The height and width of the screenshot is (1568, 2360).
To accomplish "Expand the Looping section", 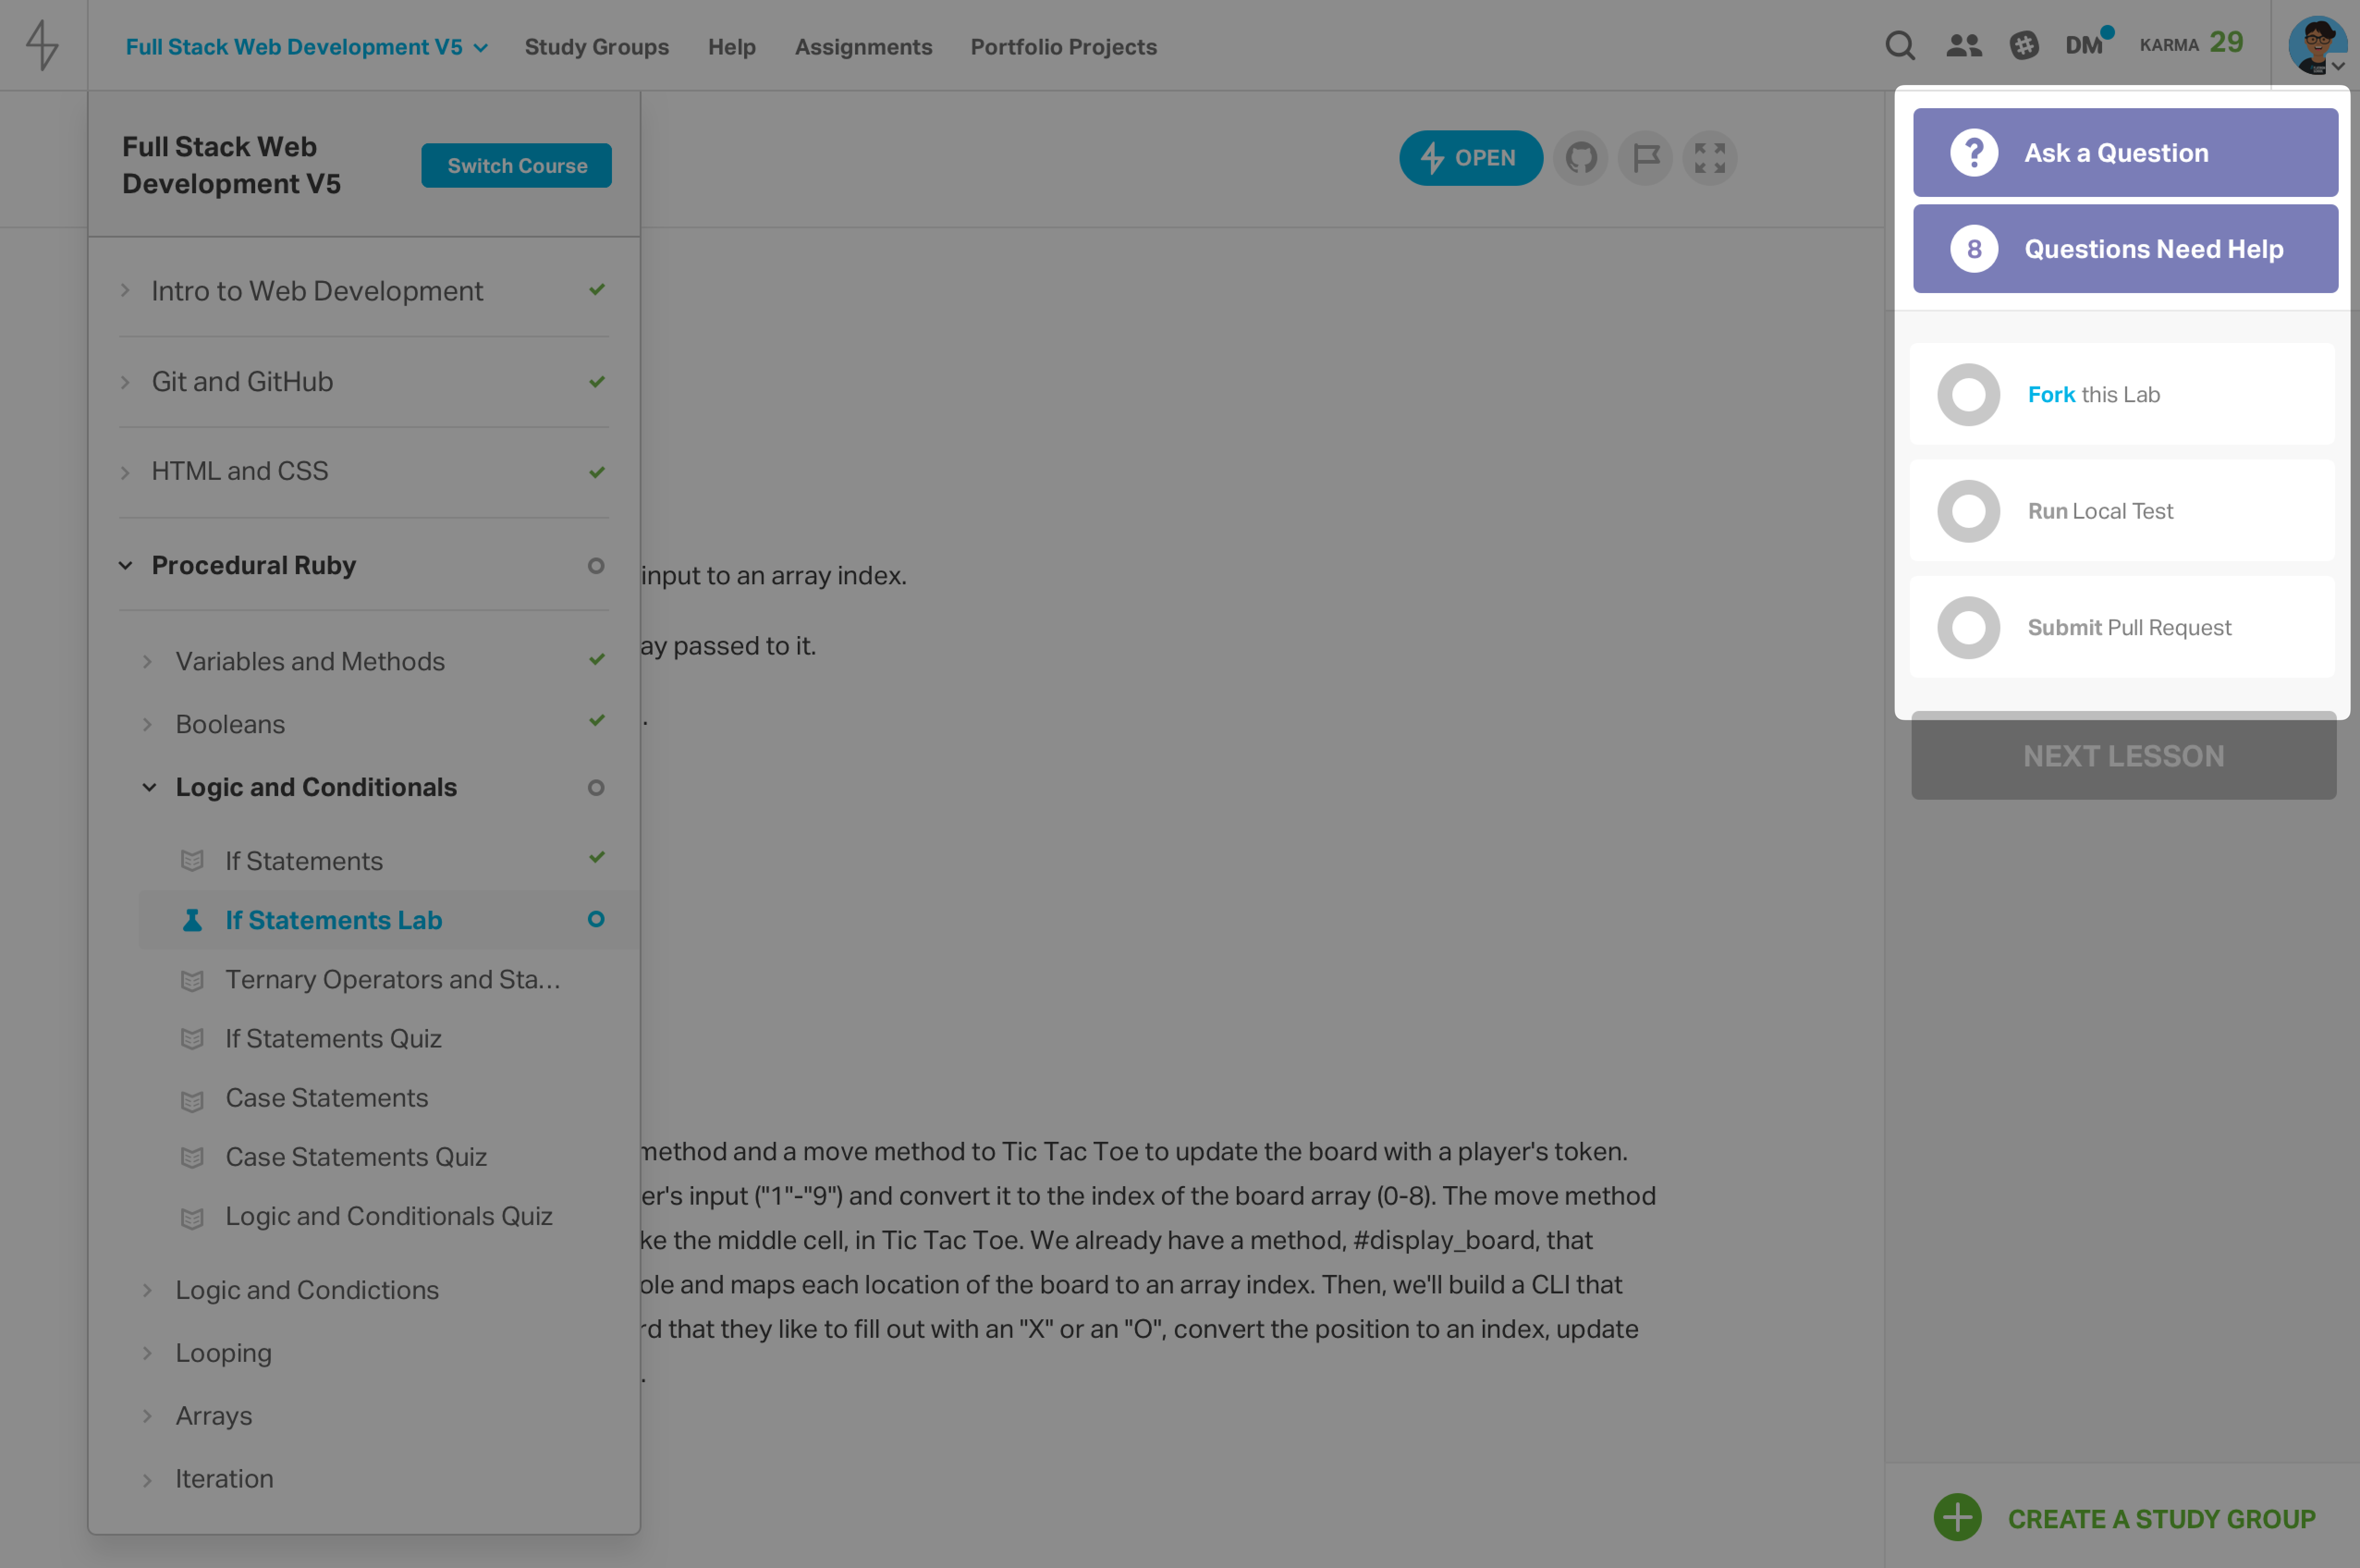I will (223, 1353).
